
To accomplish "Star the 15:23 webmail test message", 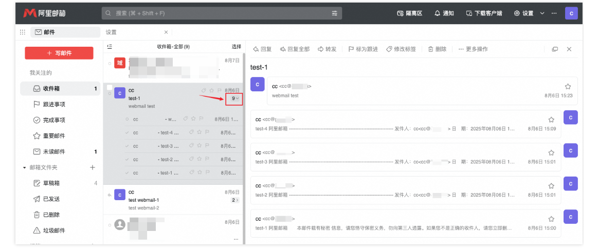I will click(568, 87).
